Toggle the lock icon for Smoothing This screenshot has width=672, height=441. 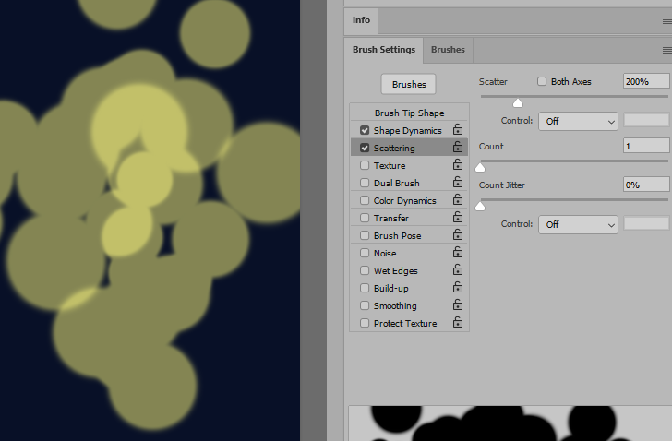tap(458, 305)
